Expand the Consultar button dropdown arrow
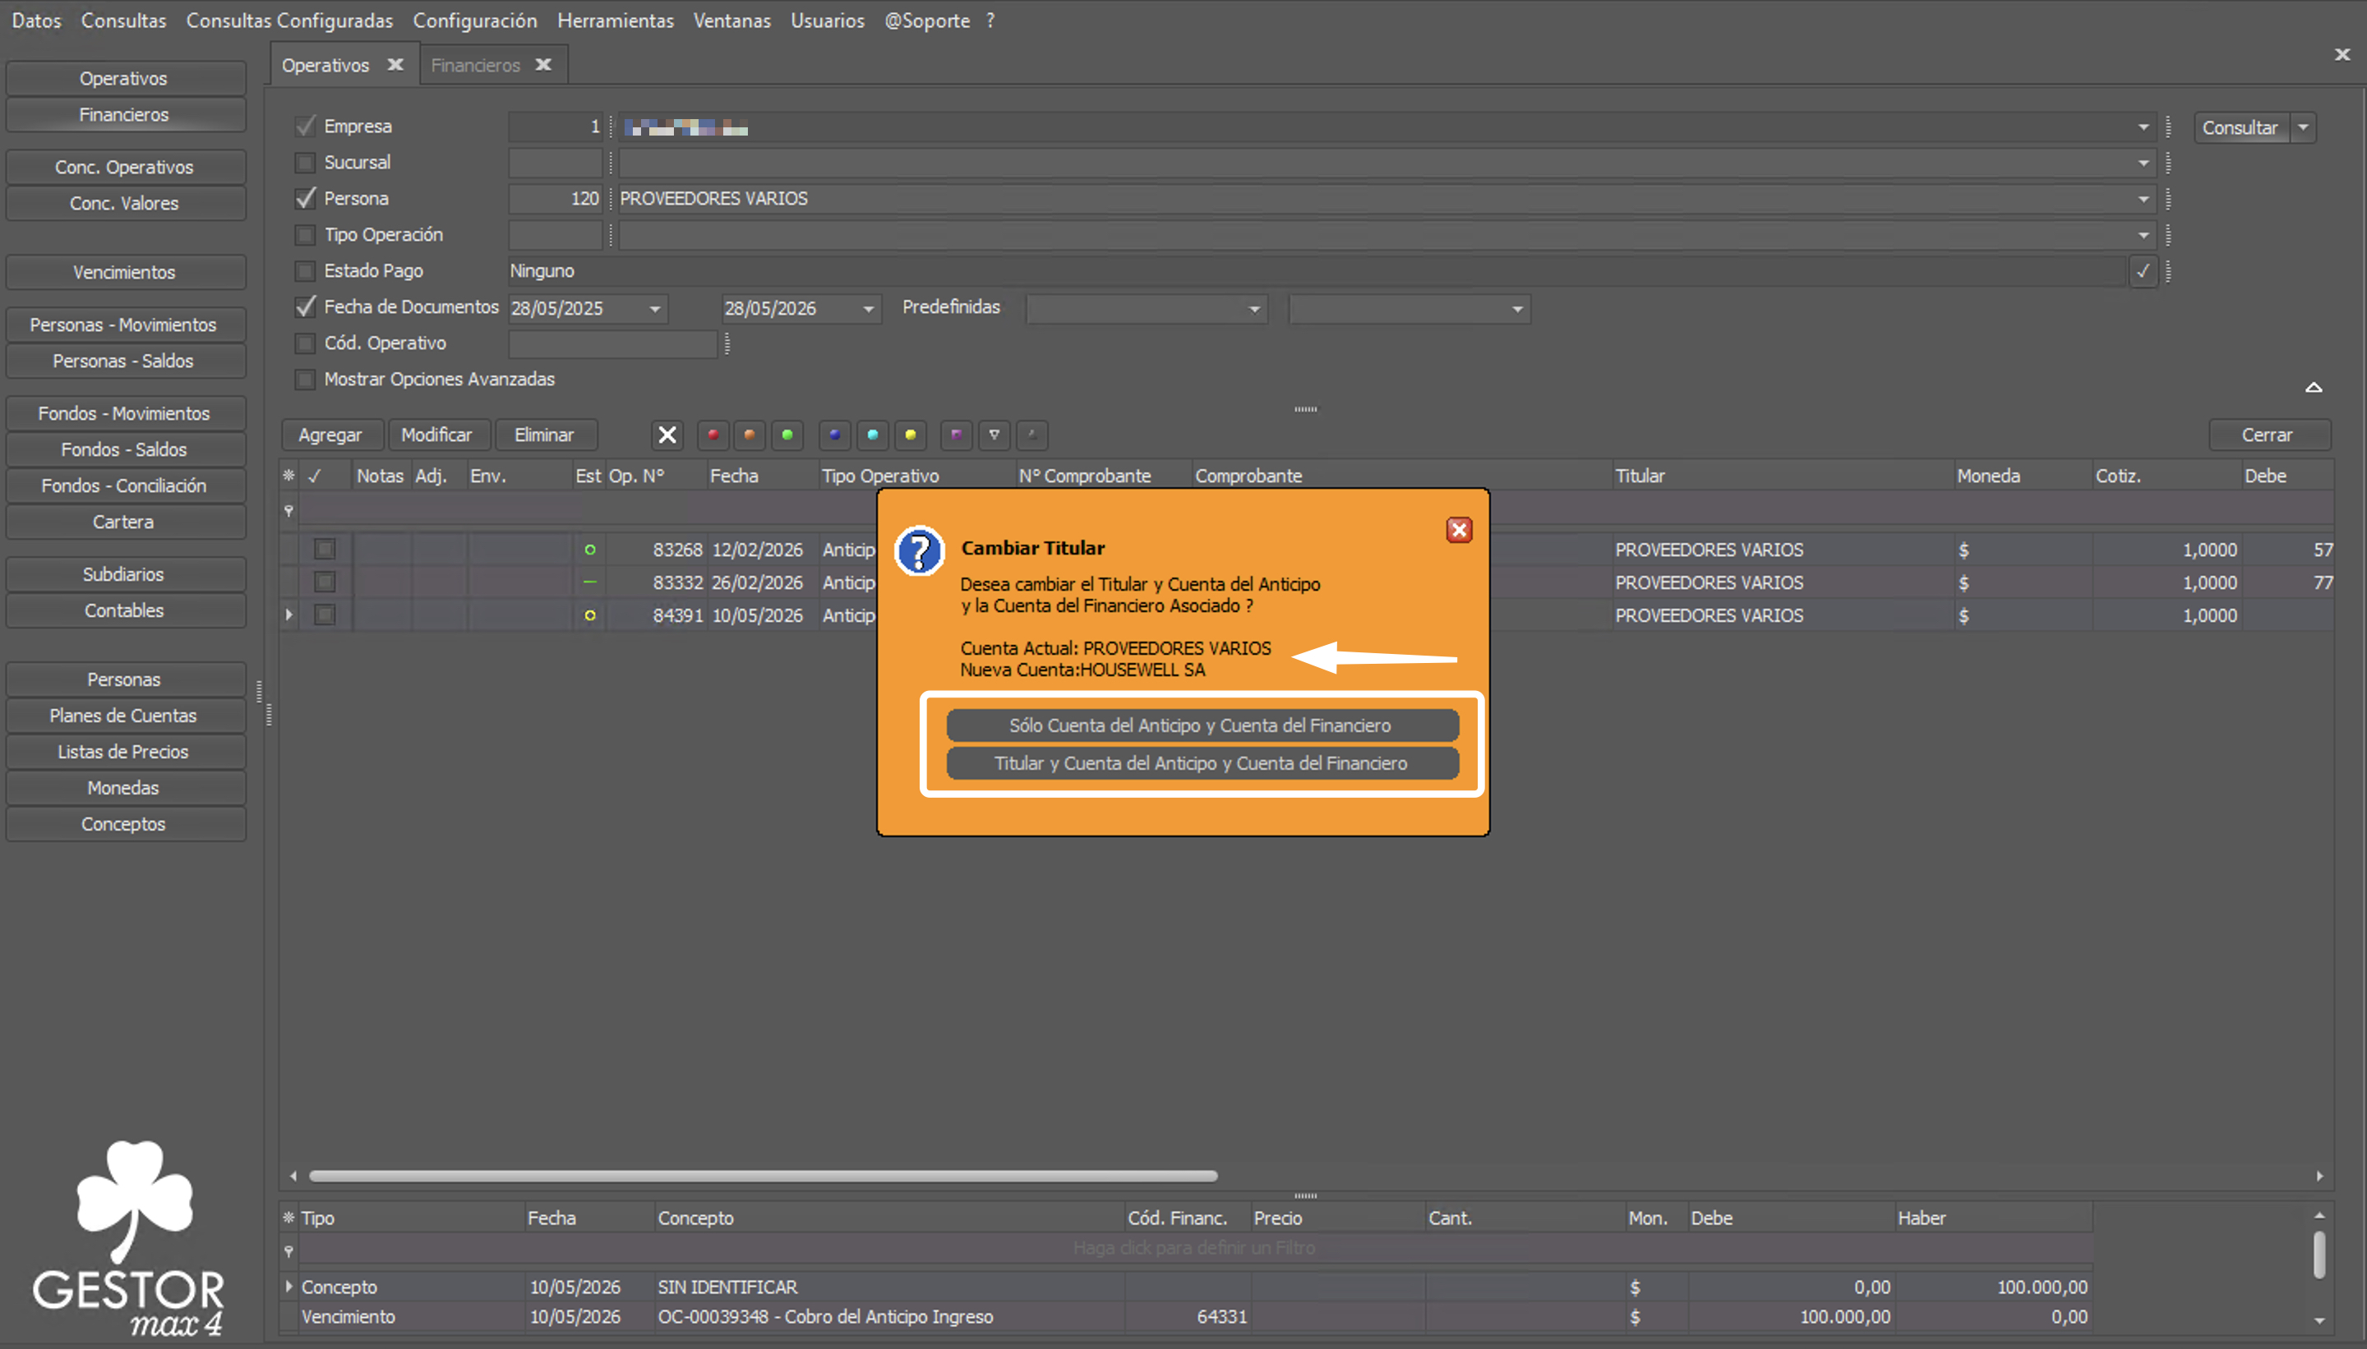The image size is (2367, 1349). (x=2302, y=128)
